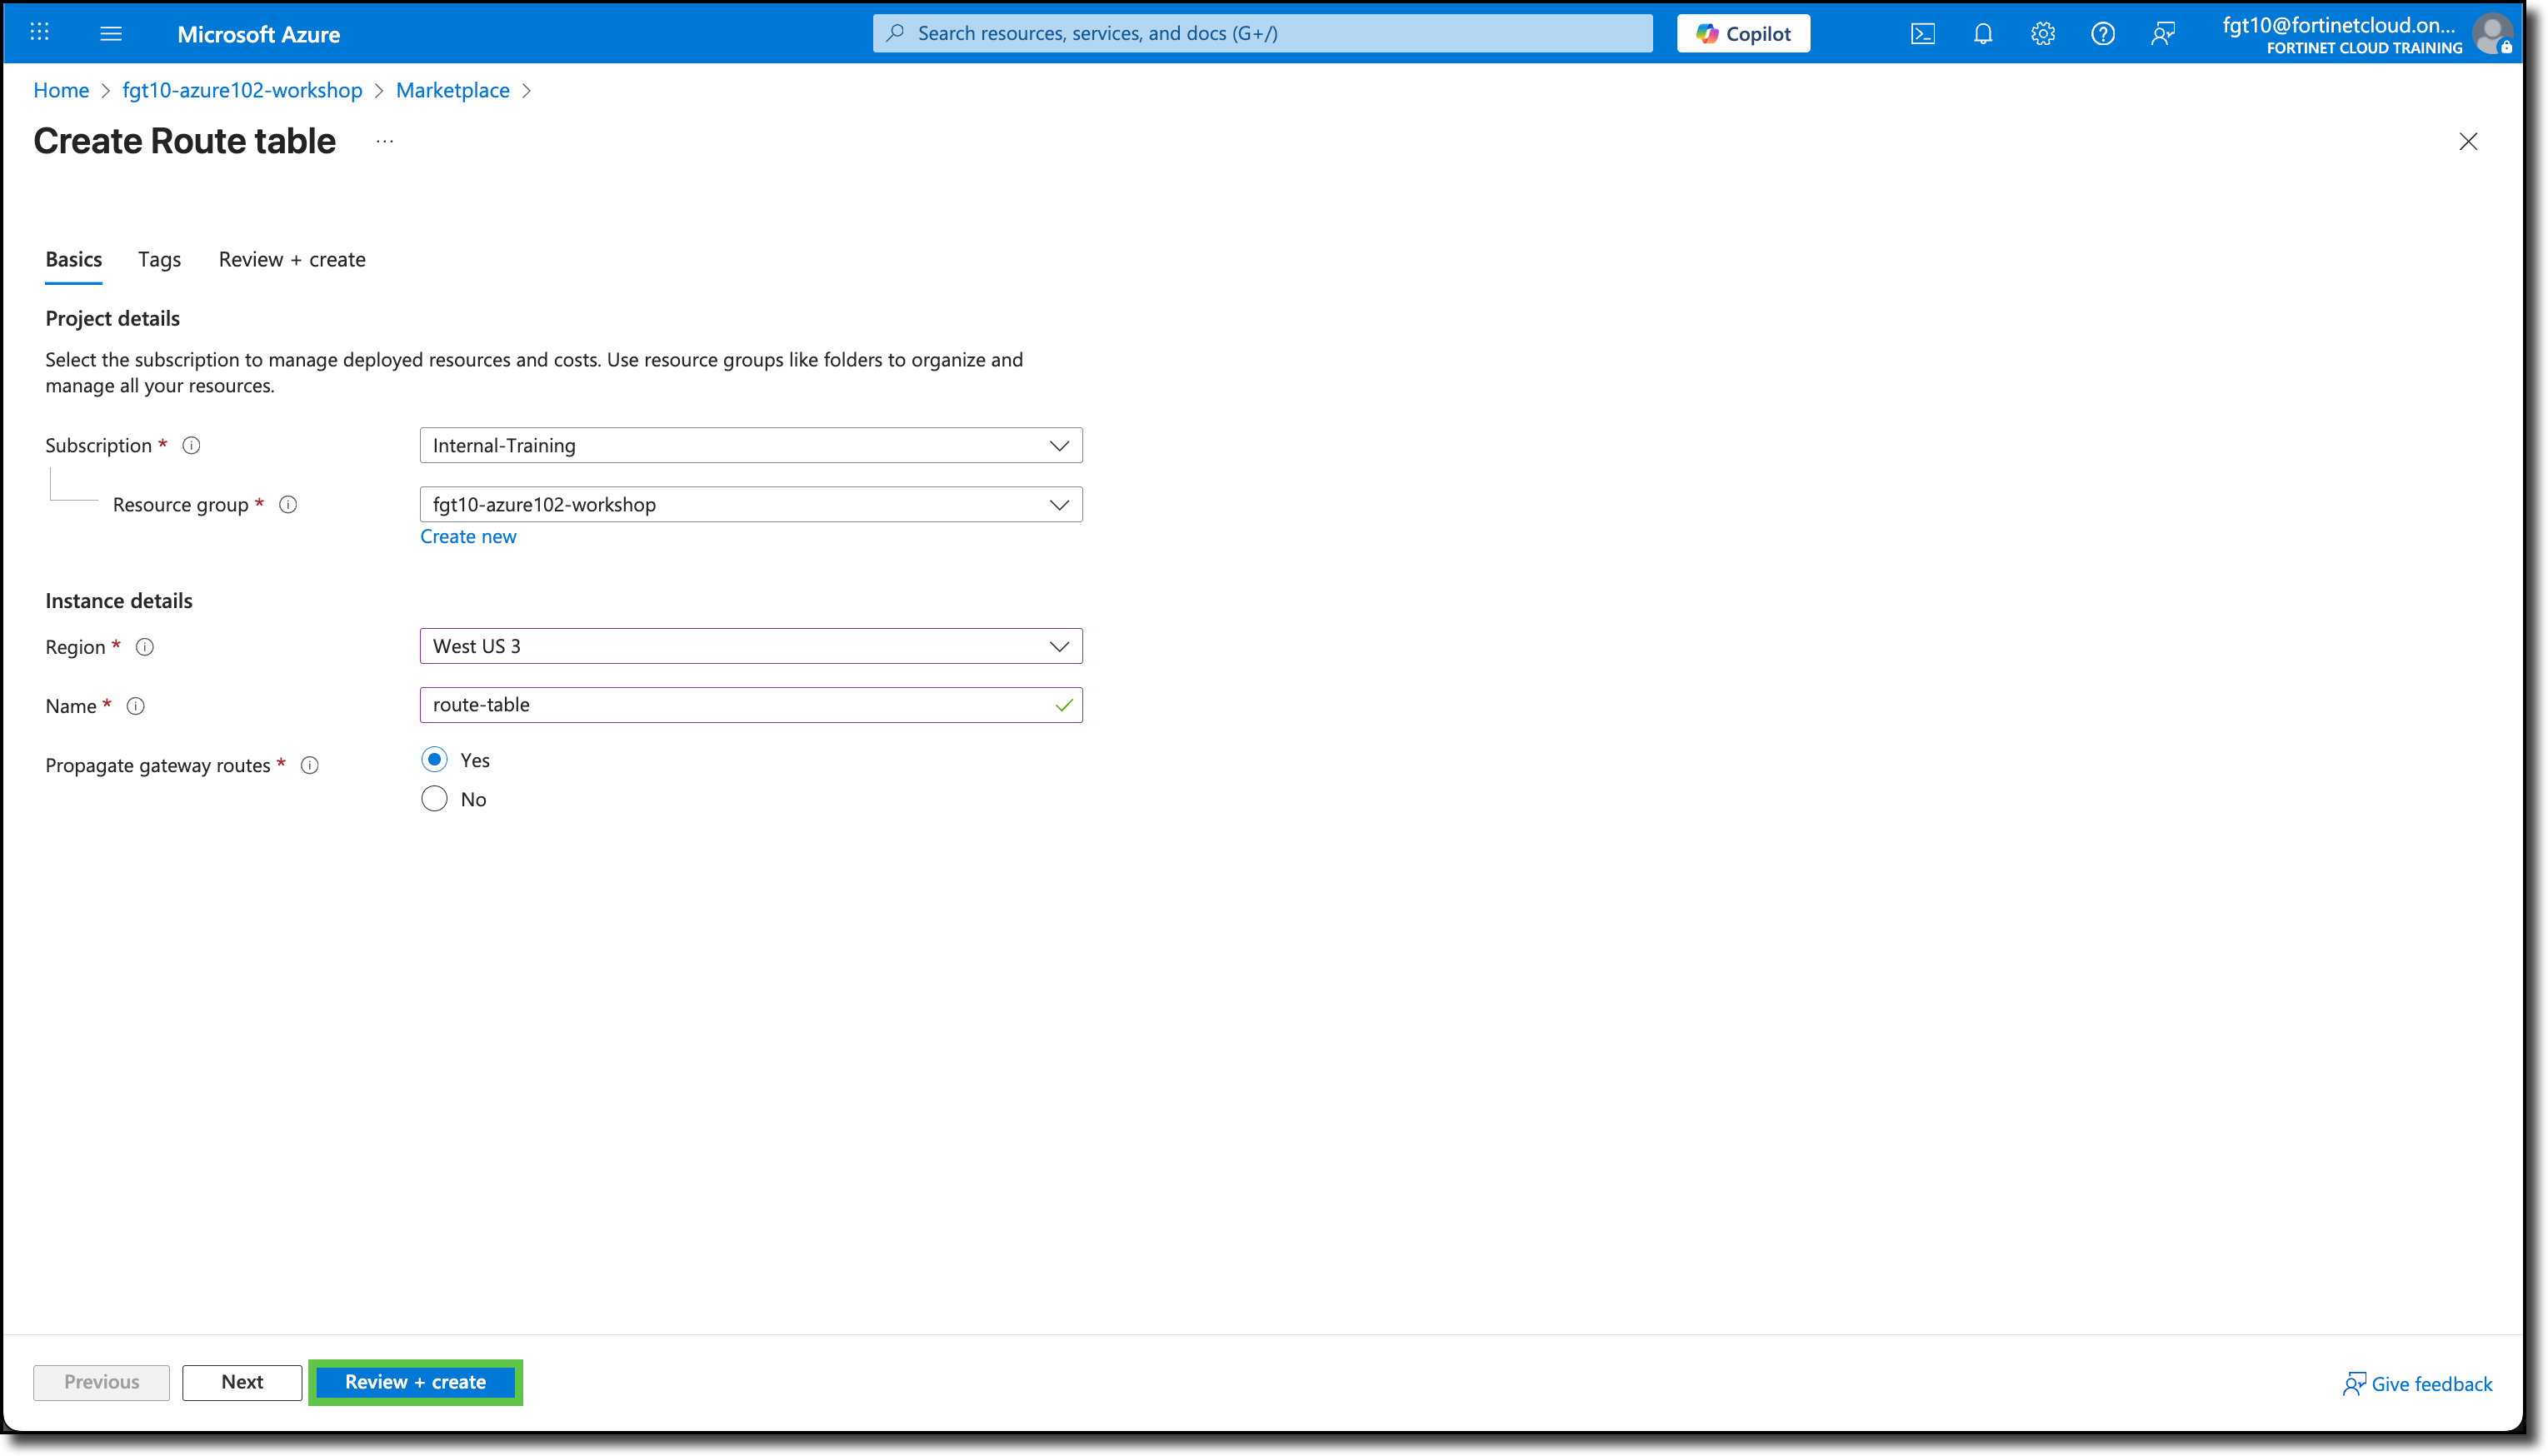This screenshot has width=2548, height=1456.
Task: Switch to the Tags tab
Action: point(159,259)
